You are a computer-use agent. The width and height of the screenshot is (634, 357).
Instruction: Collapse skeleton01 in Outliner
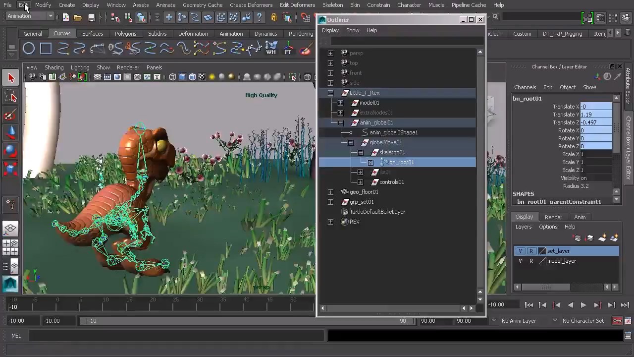tap(360, 152)
